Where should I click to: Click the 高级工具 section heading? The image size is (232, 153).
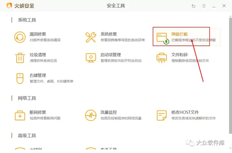click(27, 136)
